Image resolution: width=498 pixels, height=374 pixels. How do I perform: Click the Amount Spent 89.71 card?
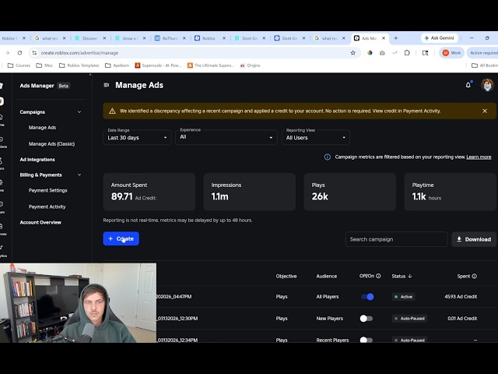[x=149, y=192]
